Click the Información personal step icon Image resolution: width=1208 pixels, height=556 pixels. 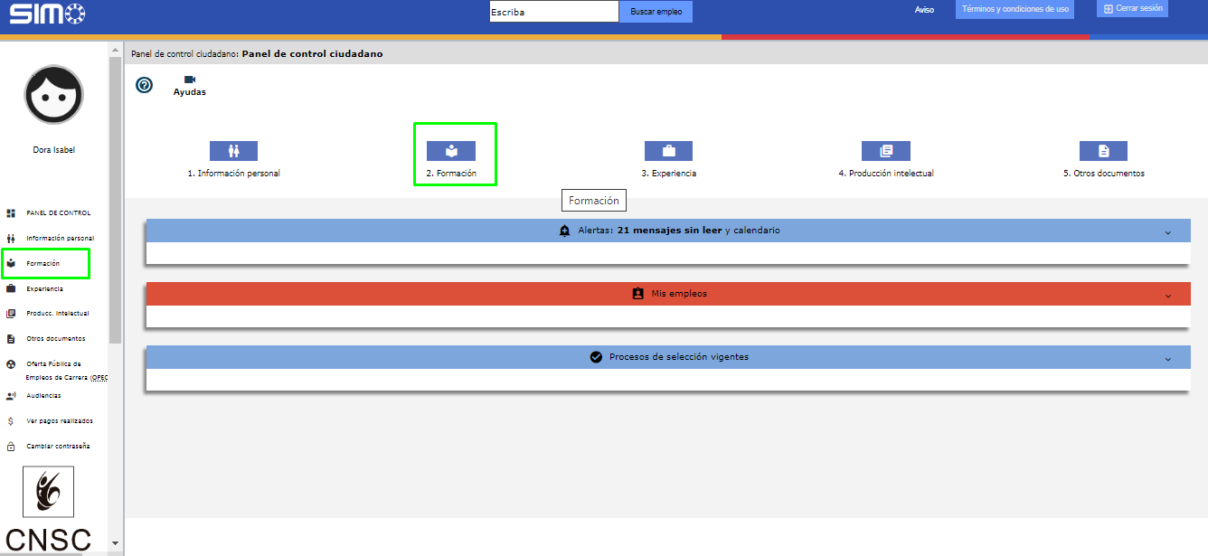pyautogui.click(x=233, y=151)
